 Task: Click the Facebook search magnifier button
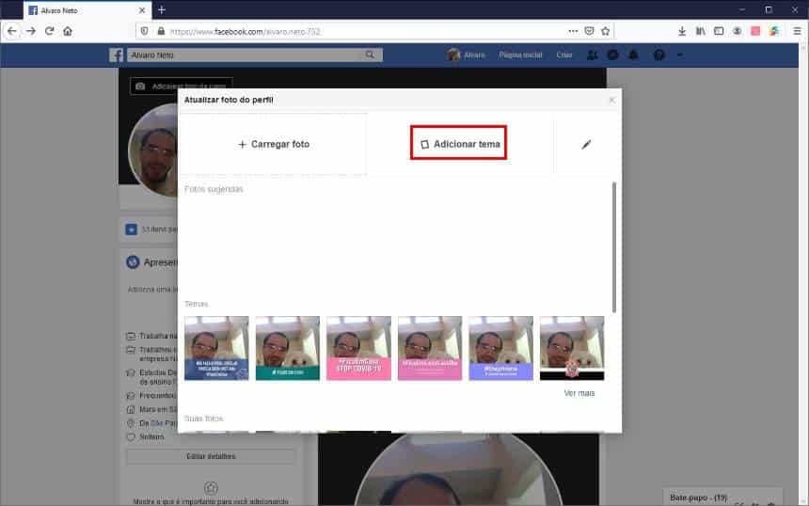370,55
